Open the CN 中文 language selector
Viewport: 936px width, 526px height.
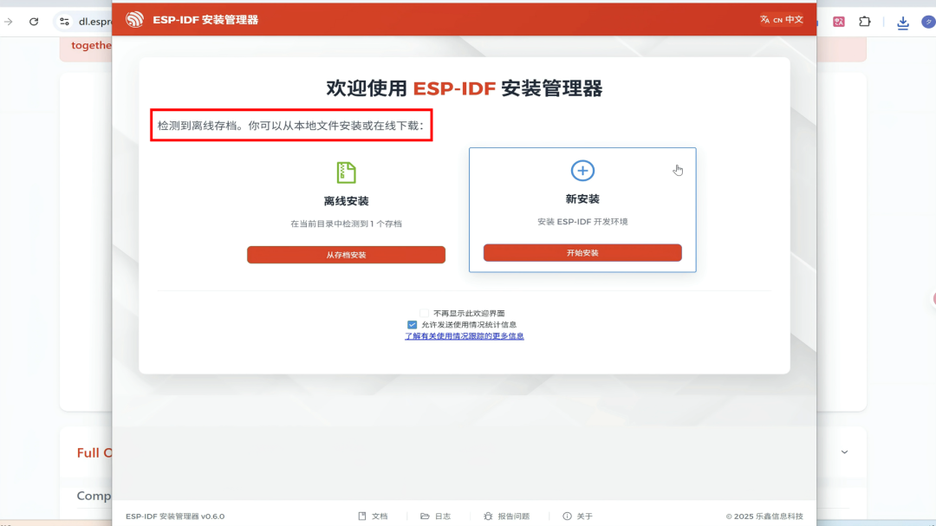(x=782, y=20)
